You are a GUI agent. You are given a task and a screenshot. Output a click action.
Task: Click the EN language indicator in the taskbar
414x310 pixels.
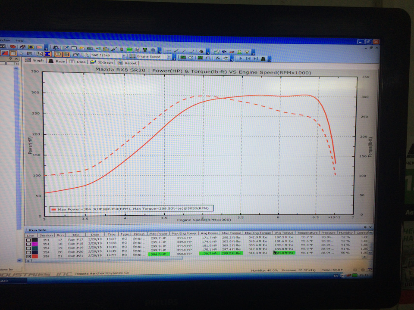pyautogui.click(x=336, y=276)
